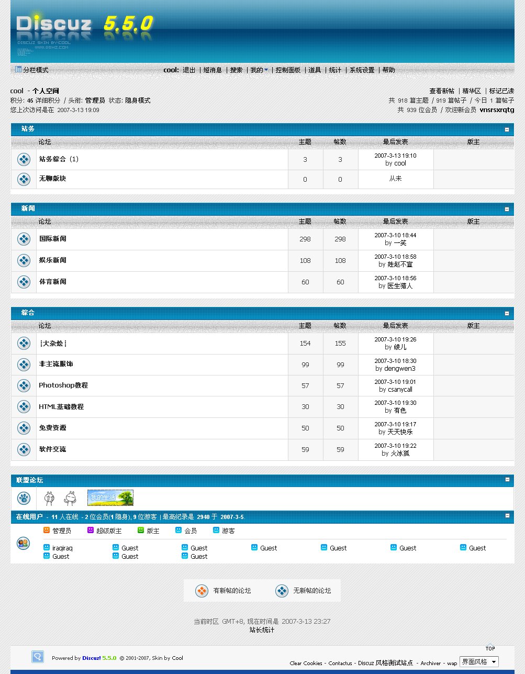This screenshot has width=525, height=674.
Task: Click the 标记已读 link
Action: coord(501,91)
